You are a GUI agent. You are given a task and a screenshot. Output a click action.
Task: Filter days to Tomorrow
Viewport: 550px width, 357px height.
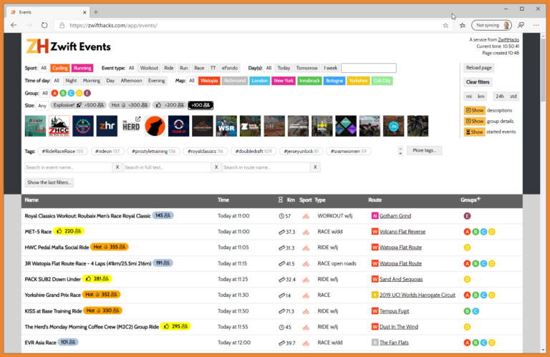(307, 68)
